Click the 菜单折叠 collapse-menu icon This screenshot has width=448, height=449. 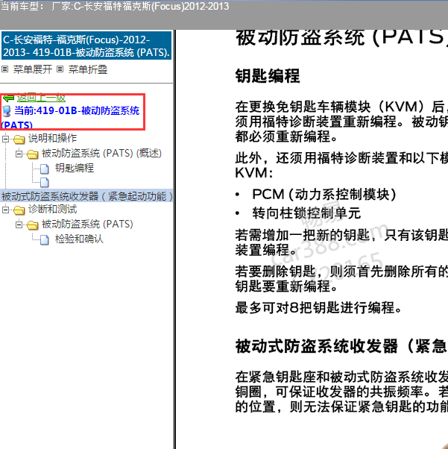coord(60,69)
